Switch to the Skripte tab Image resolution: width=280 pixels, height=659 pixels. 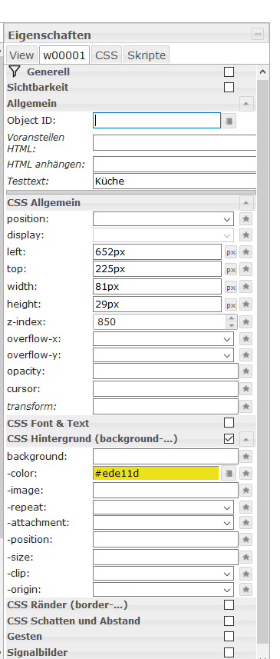147,55
